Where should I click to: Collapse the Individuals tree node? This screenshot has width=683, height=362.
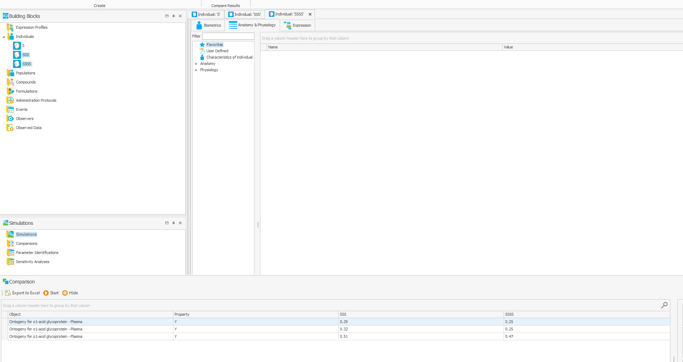pos(3,36)
